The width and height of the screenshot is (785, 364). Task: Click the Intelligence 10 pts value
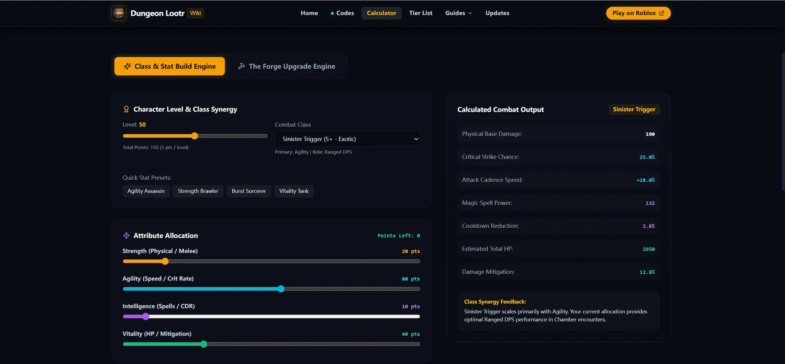tap(411, 307)
